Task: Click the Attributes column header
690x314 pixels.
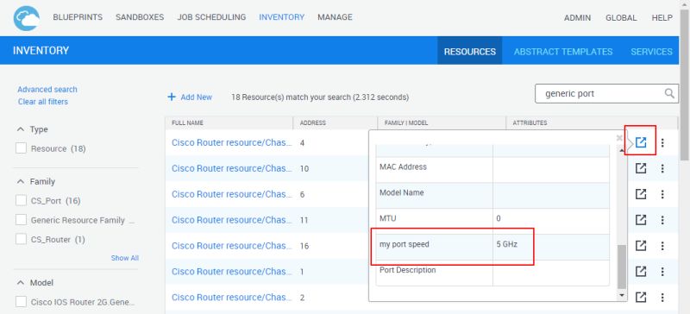Action: point(530,122)
